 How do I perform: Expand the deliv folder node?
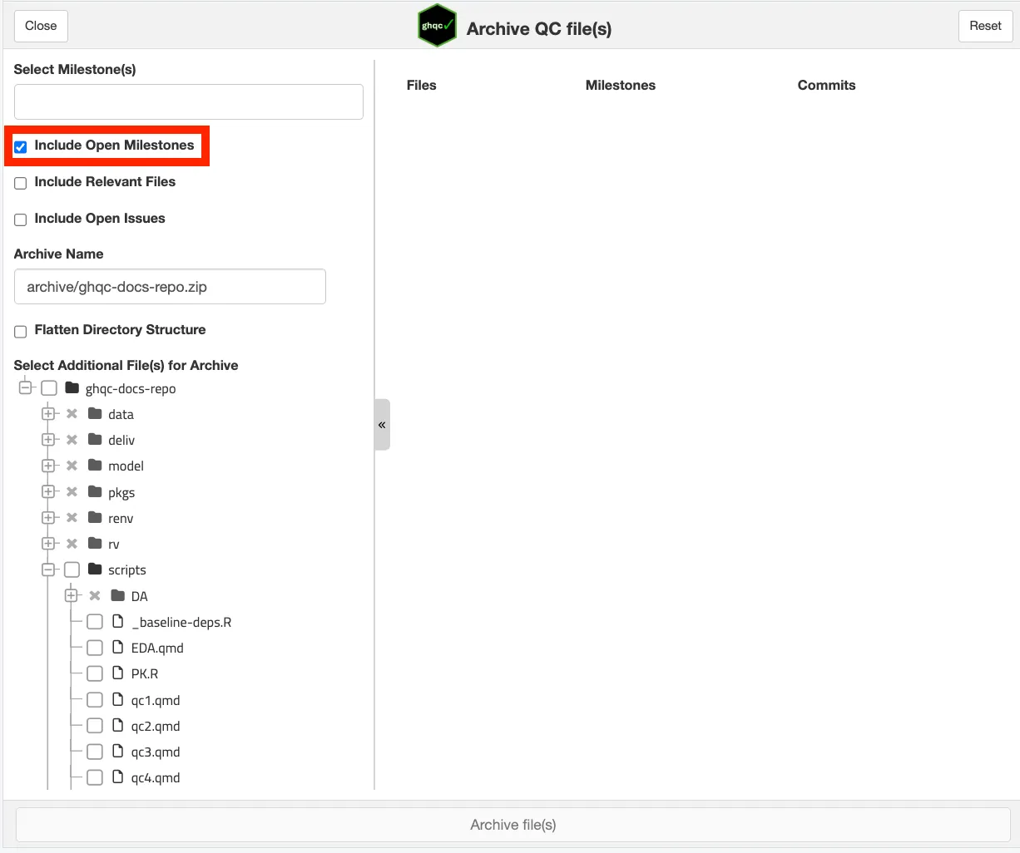(x=48, y=440)
